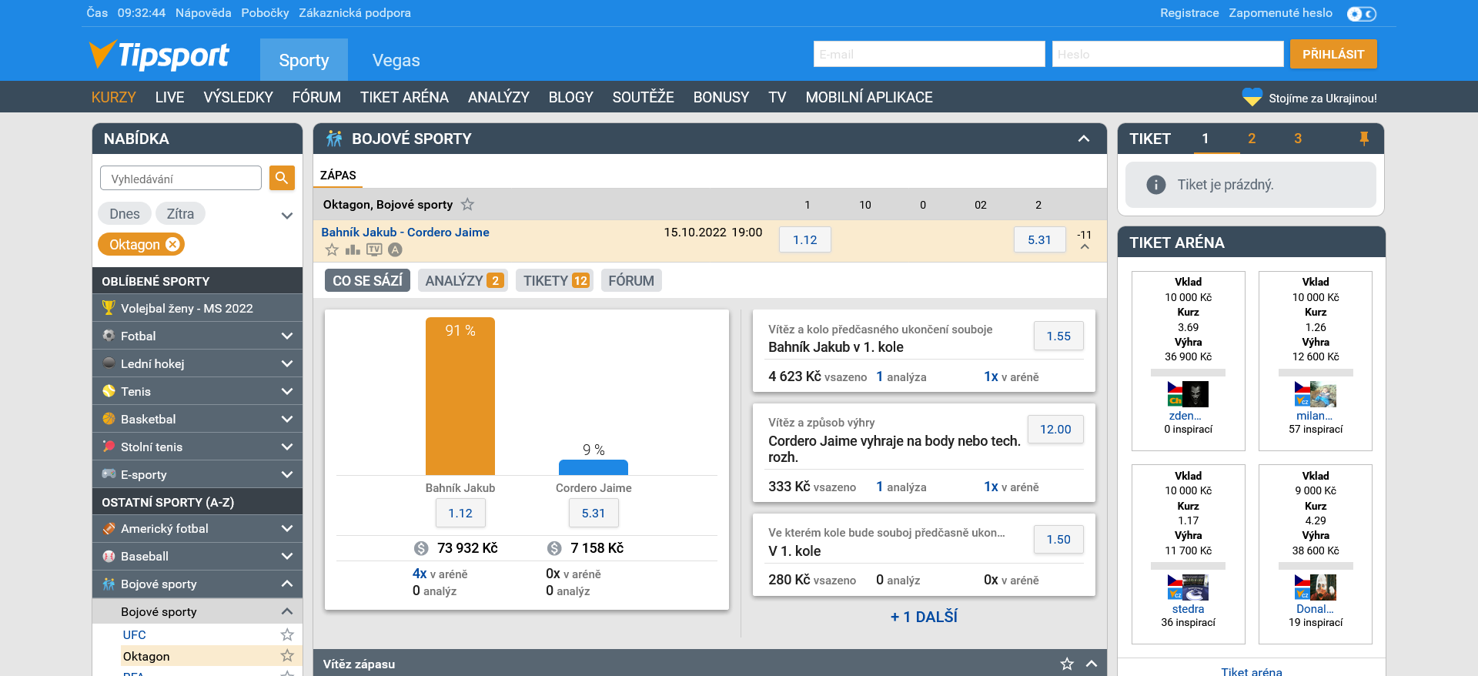The width and height of the screenshot is (1478, 676).
Task: Select ticket tab 2
Action: (1252, 139)
